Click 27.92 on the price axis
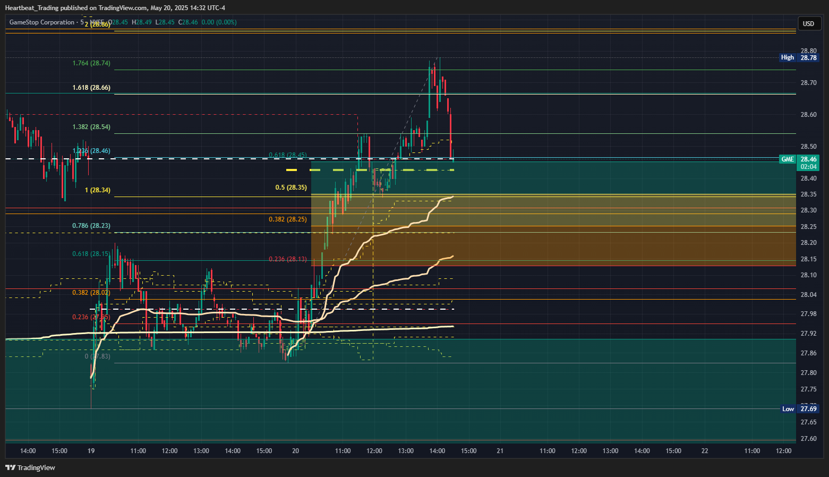 808,334
